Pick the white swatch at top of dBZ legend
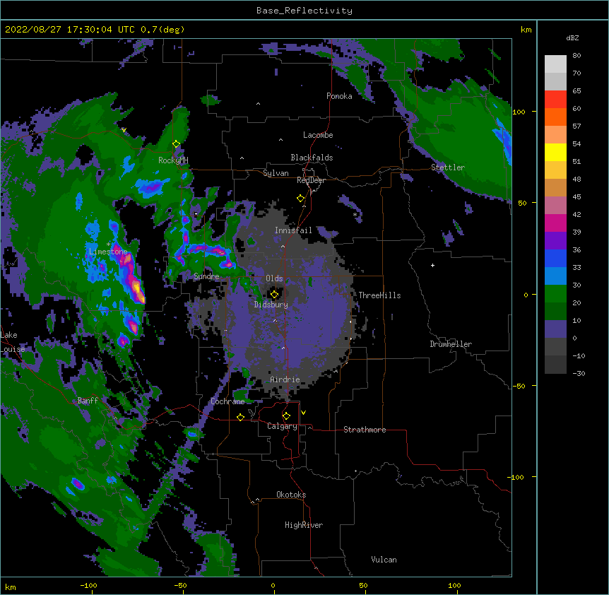Screen dimensions: 609x595 tap(555, 64)
